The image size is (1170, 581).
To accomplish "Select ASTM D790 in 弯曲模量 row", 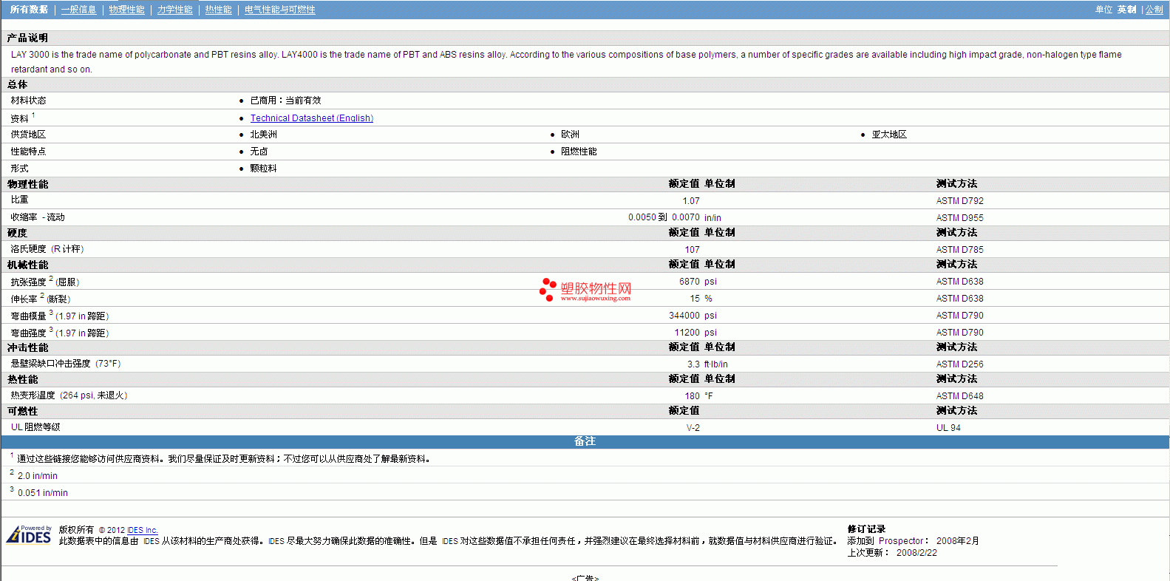I will point(960,316).
